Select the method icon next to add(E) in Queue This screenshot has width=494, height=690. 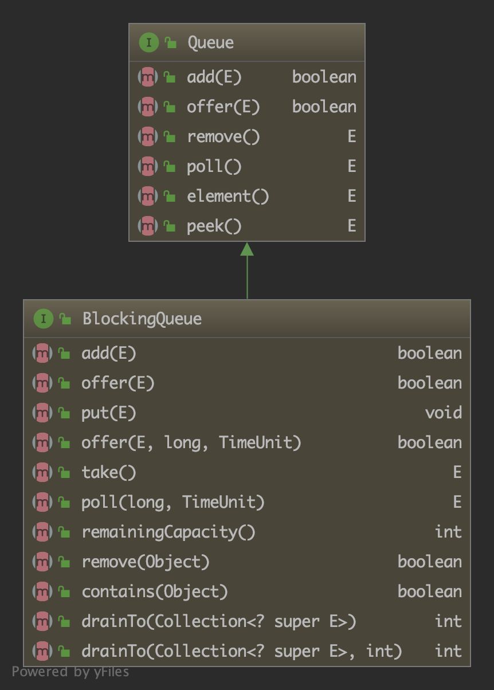148,77
